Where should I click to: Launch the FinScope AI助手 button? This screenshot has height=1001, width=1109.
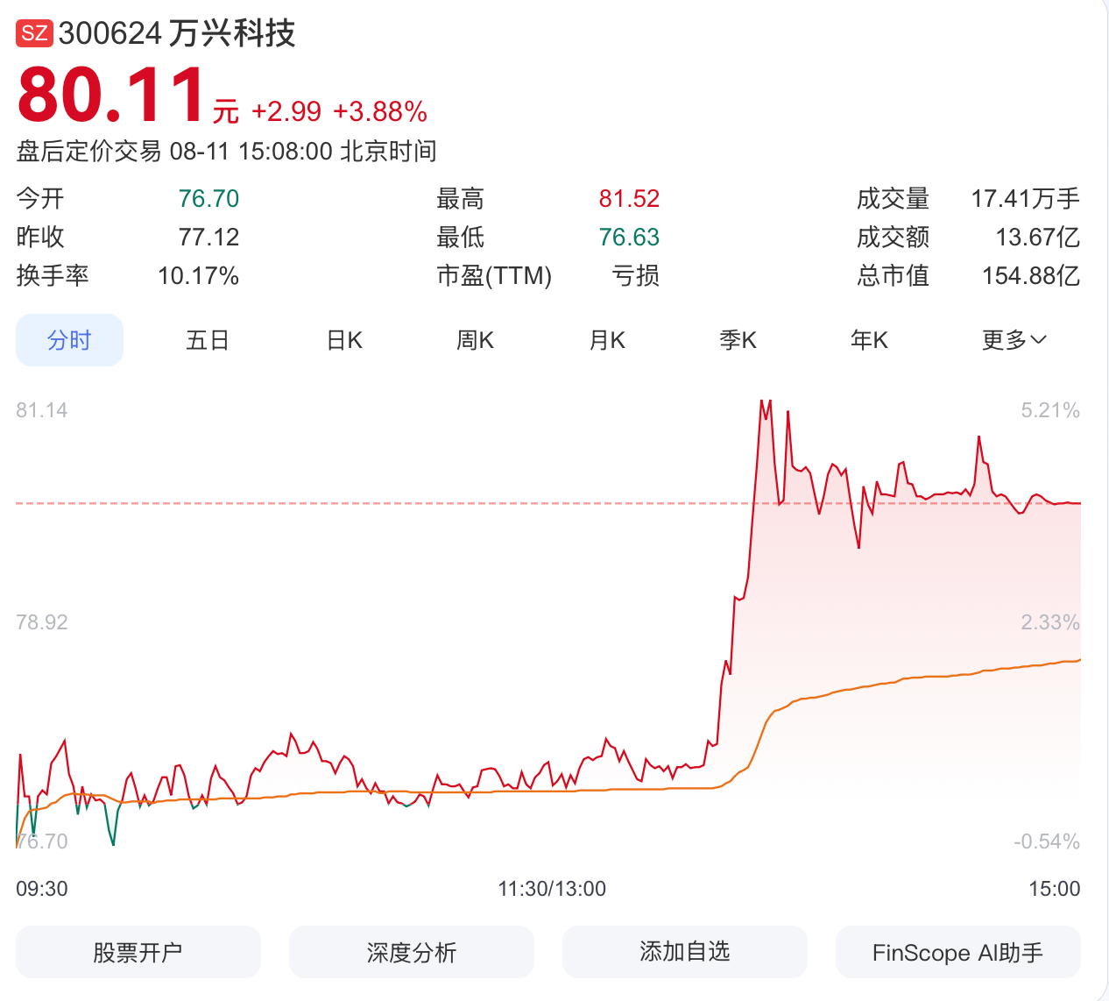click(x=958, y=952)
